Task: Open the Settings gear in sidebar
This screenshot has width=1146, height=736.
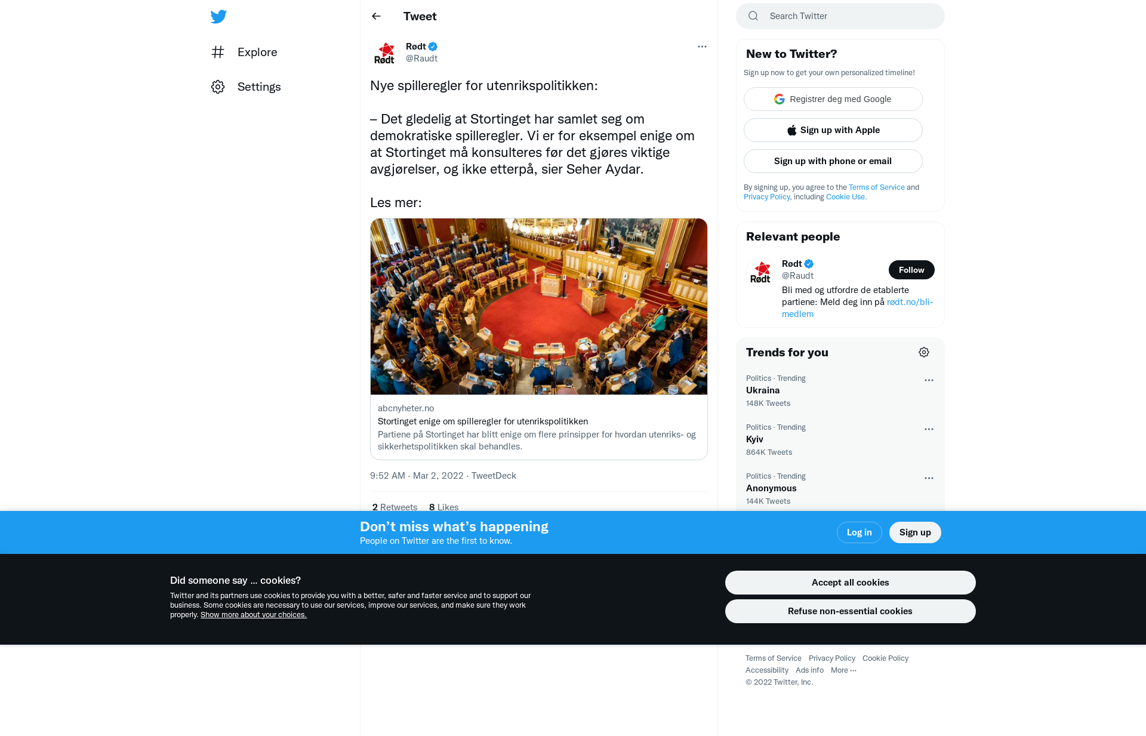Action: (218, 87)
